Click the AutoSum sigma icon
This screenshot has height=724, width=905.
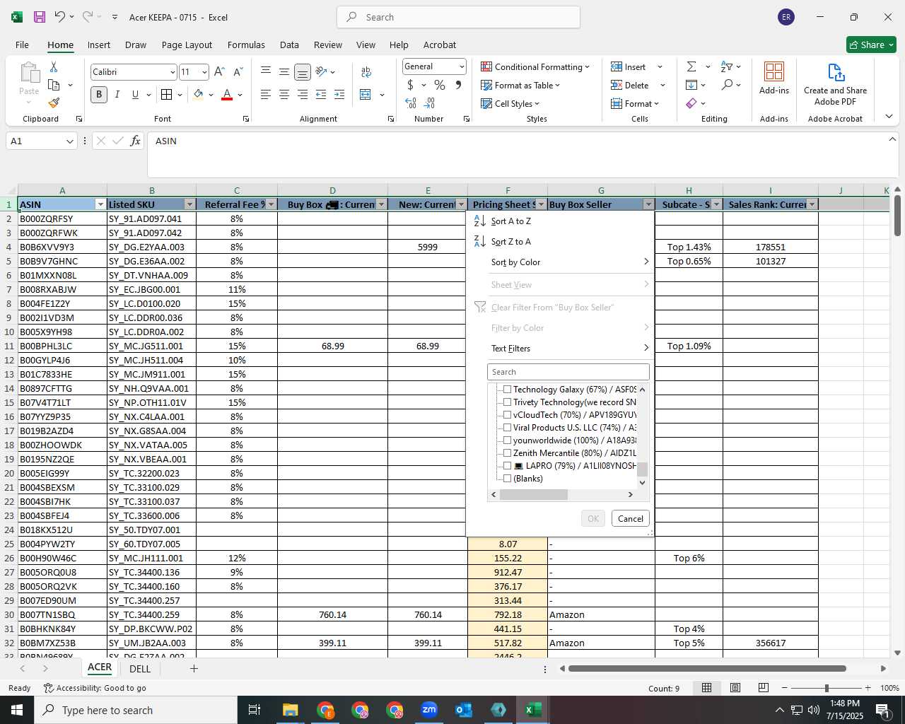691,66
